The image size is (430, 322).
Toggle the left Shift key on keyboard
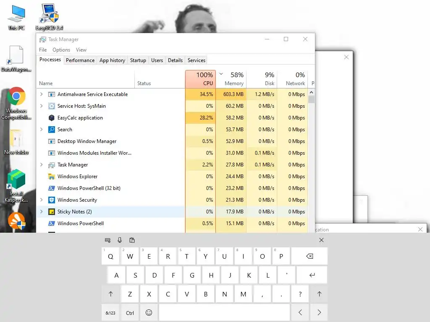110,294
